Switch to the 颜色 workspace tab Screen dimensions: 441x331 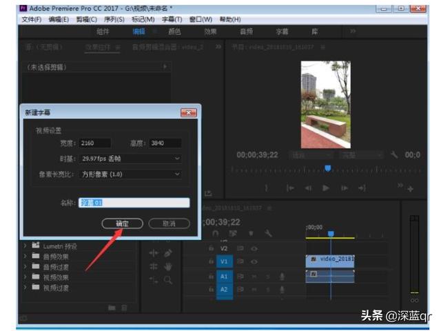click(x=174, y=31)
